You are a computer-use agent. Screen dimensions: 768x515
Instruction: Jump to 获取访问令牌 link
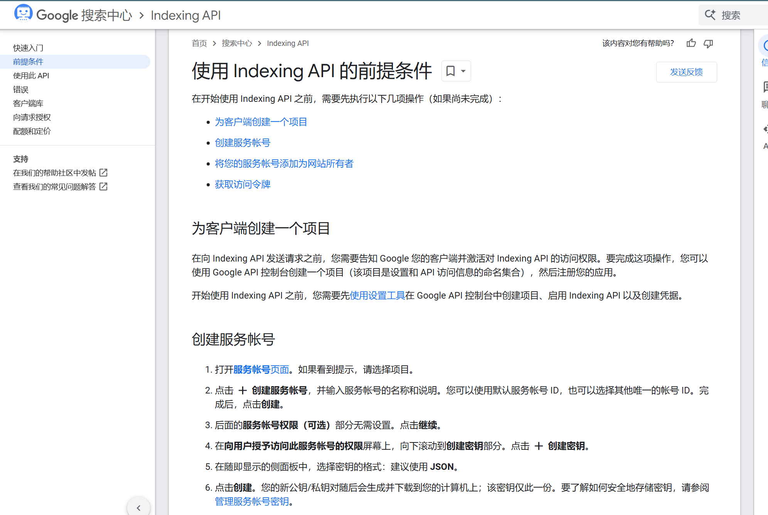point(243,184)
